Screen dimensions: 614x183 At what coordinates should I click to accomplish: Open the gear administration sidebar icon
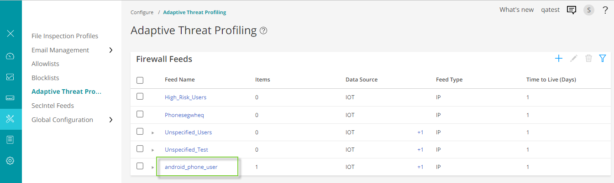(x=10, y=161)
